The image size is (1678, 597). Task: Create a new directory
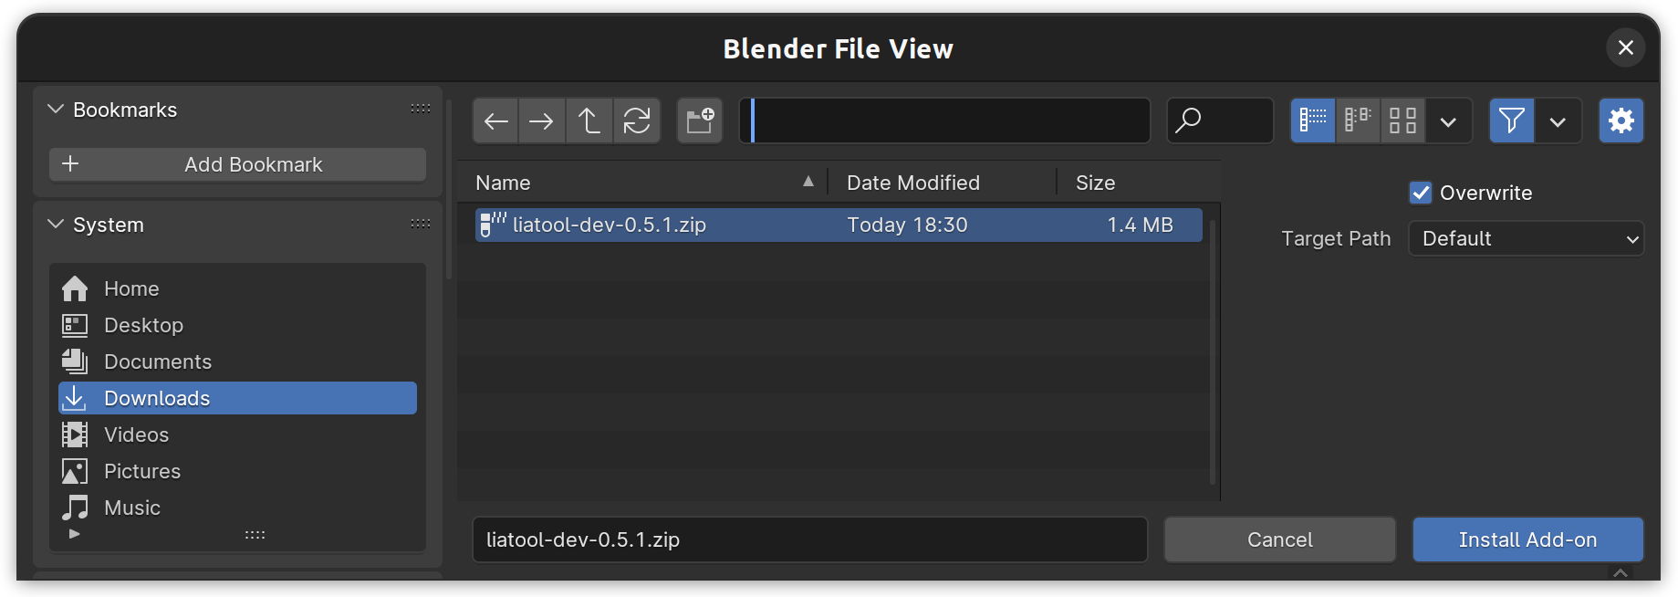tap(700, 120)
